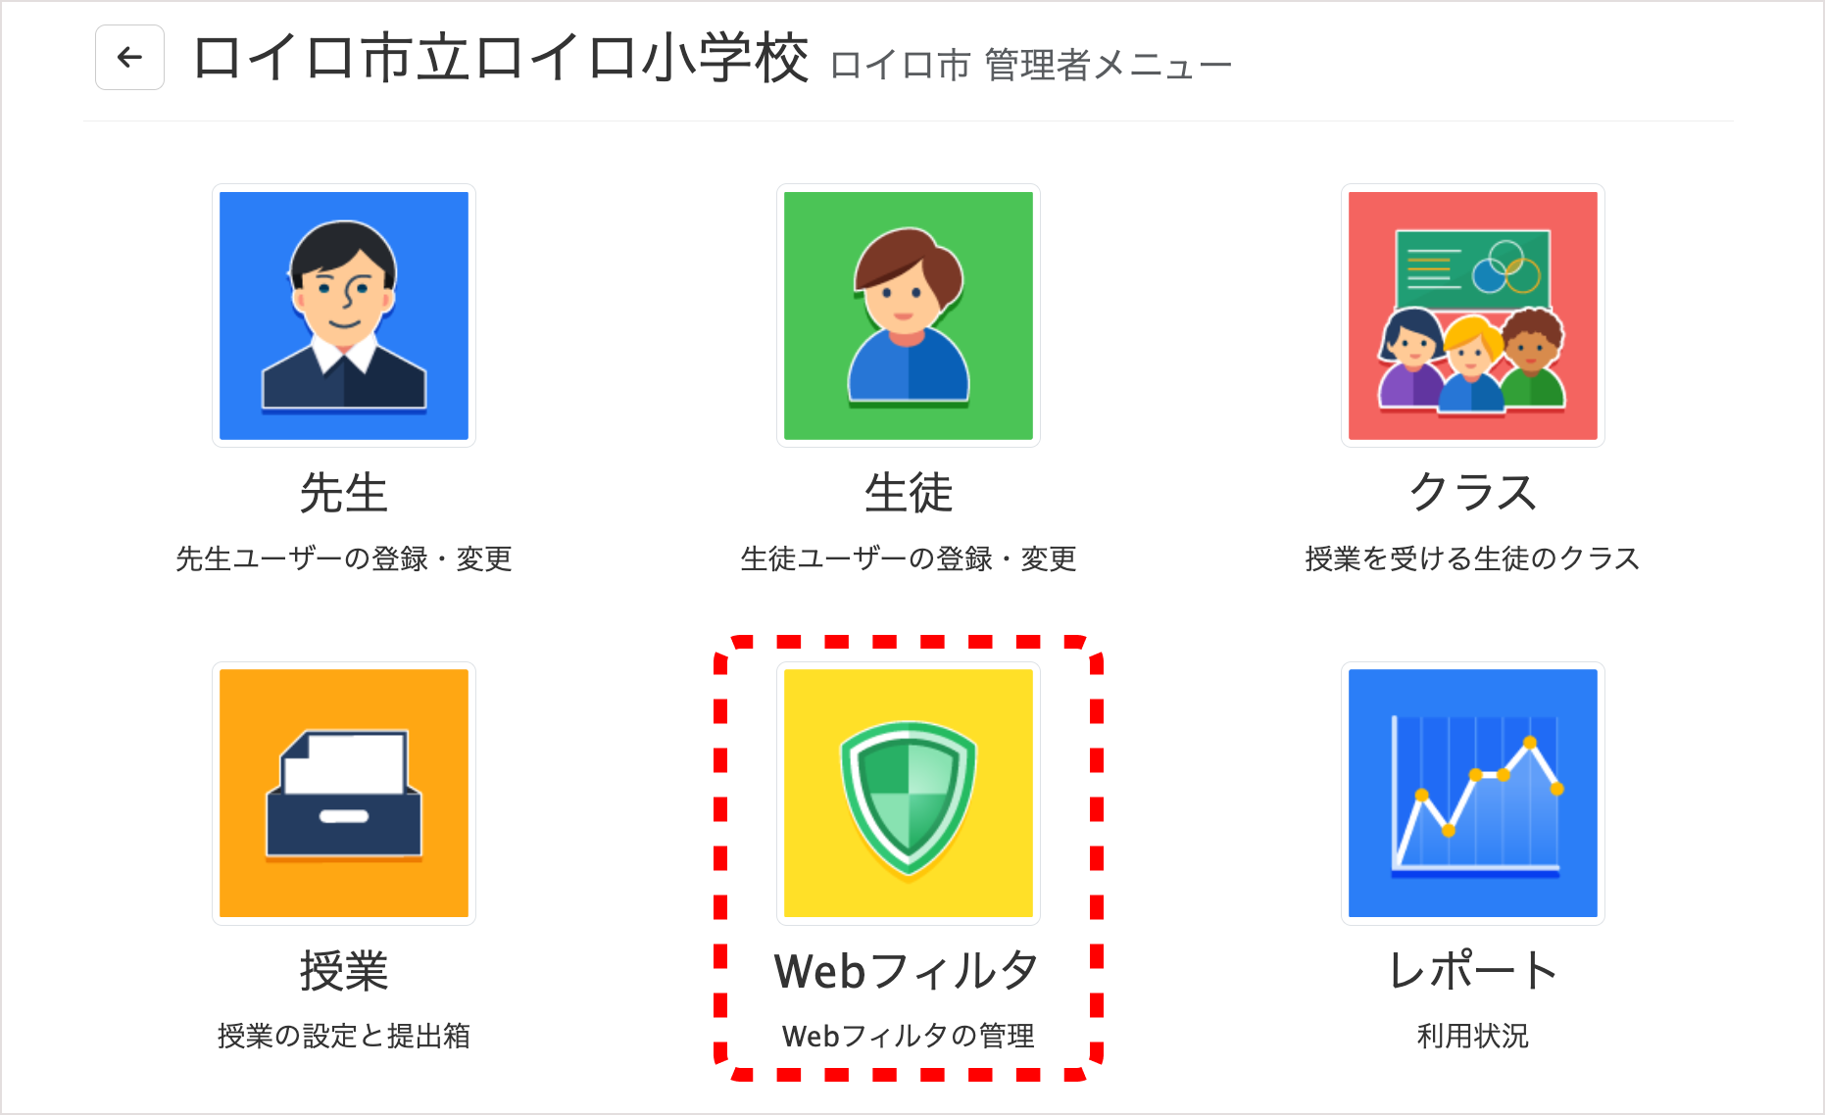Open the Webフィルタ green shield icon
Screen dimensions: 1825x1115
click(909, 794)
